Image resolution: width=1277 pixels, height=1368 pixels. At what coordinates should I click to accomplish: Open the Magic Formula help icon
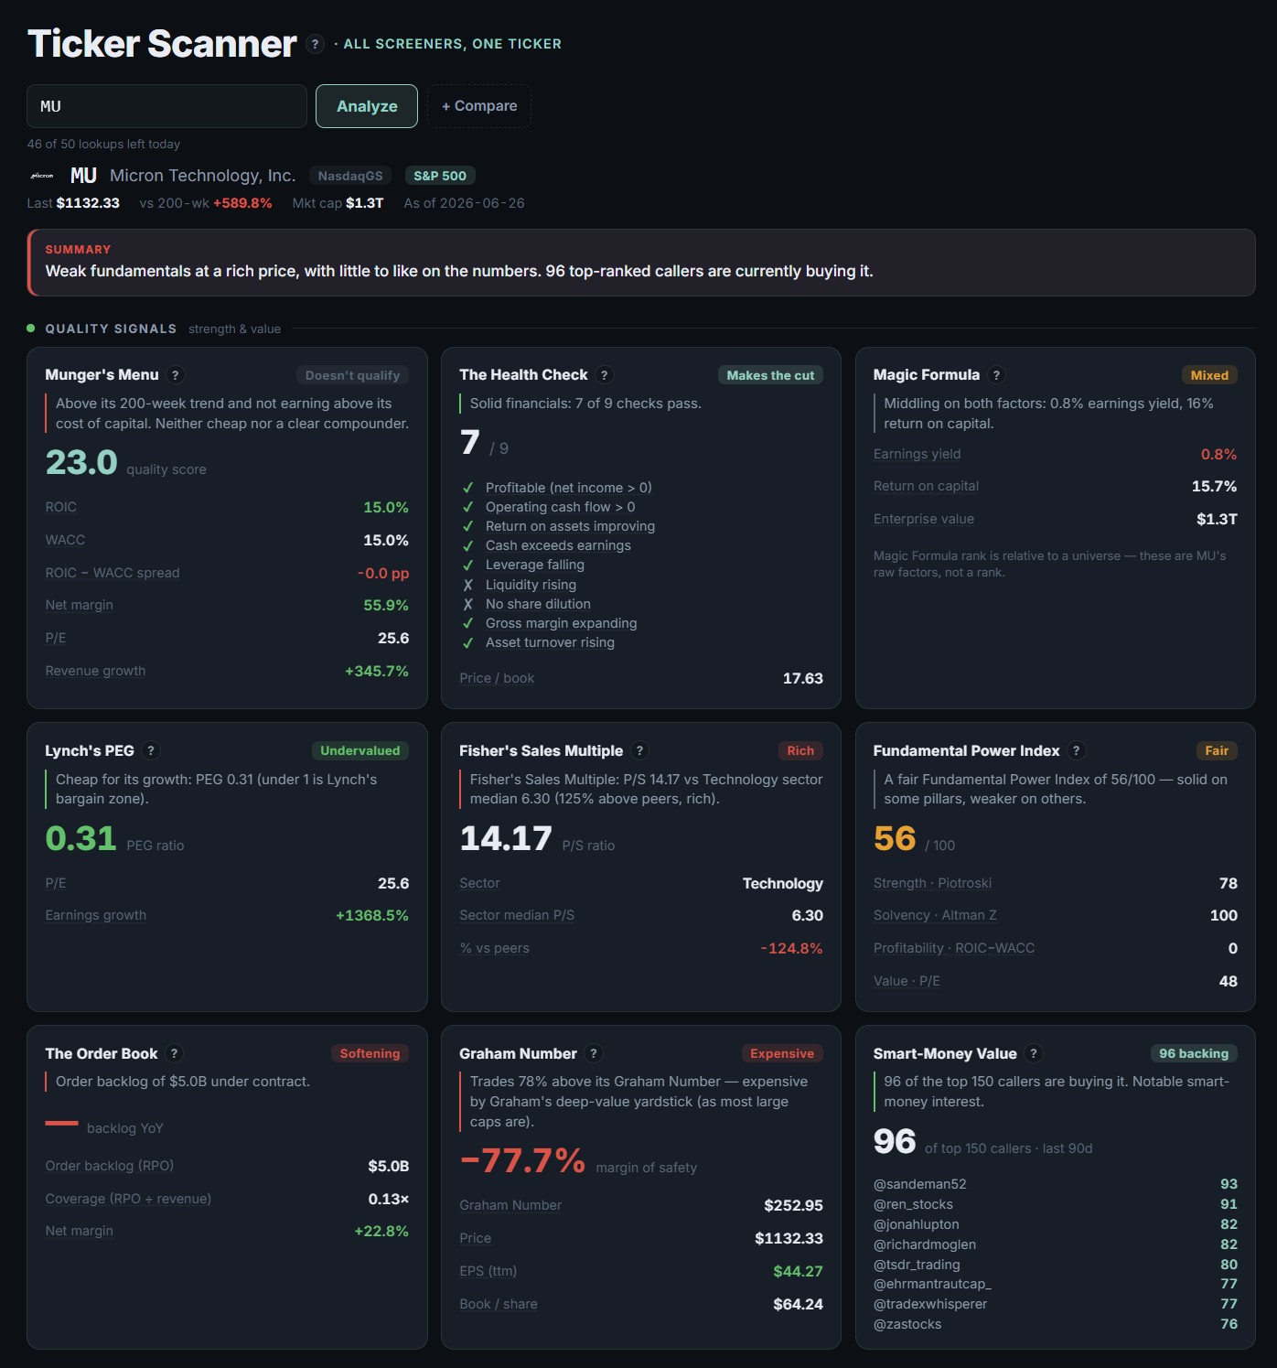pyautogui.click(x=996, y=375)
